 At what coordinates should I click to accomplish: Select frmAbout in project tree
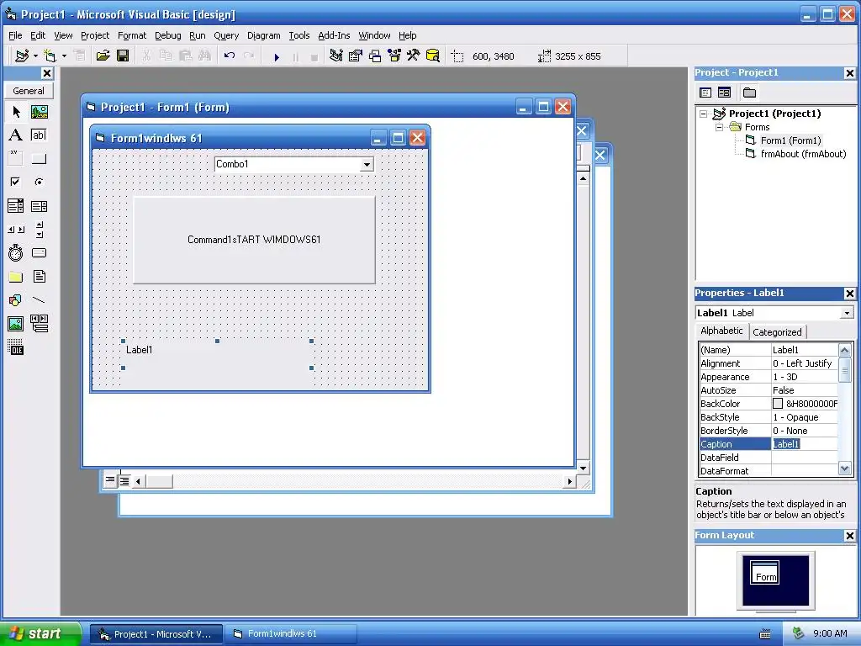click(803, 154)
